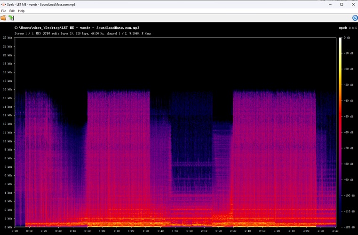Click the 2:00 time axis label

(190, 231)
